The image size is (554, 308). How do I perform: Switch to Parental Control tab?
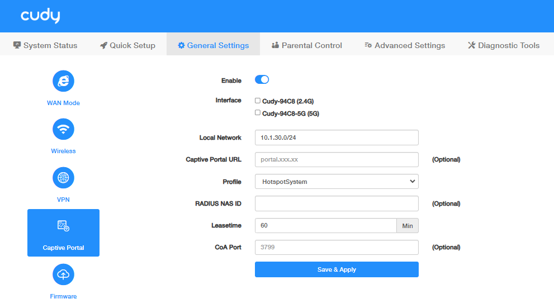pos(306,45)
